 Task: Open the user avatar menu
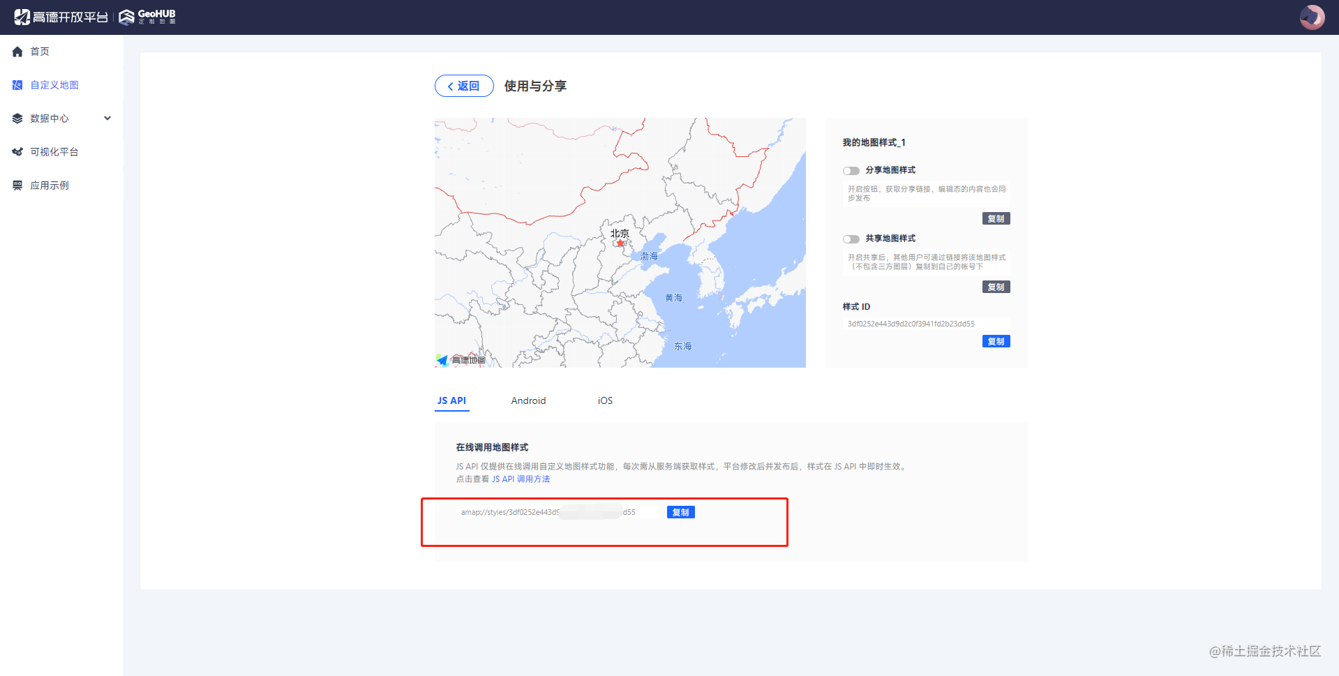click(x=1312, y=17)
